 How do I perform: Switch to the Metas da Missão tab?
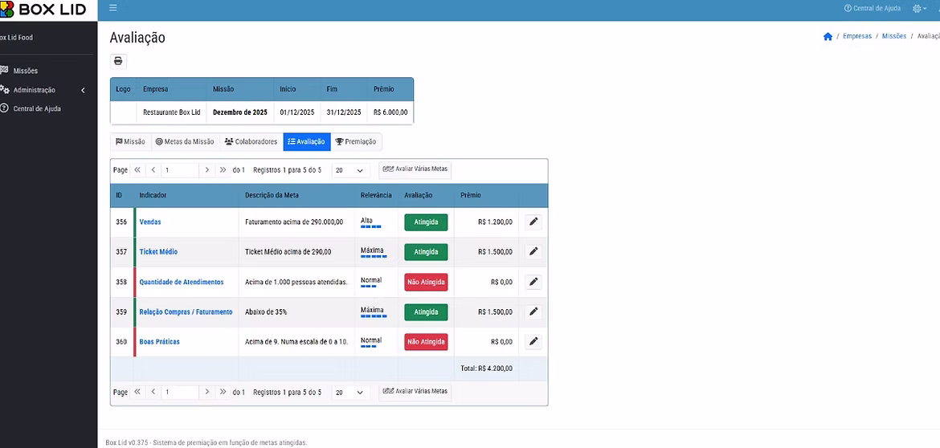(x=184, y=142)
